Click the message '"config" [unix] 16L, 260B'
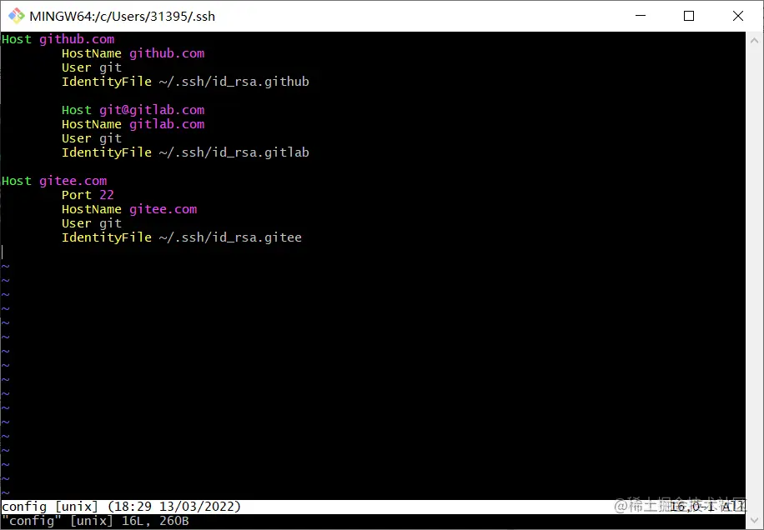This screenshot has width=764, height=530. tap(95, 521)
